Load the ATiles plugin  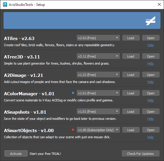(x=131, y=38)
